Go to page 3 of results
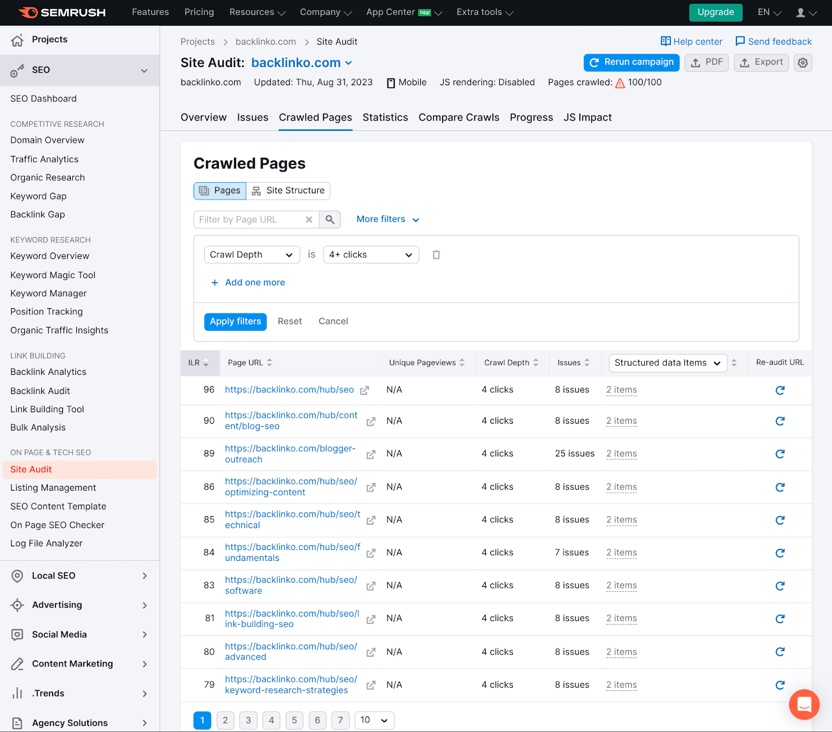Viewport: 832px width, 732px height. click(x=249, y=720)
